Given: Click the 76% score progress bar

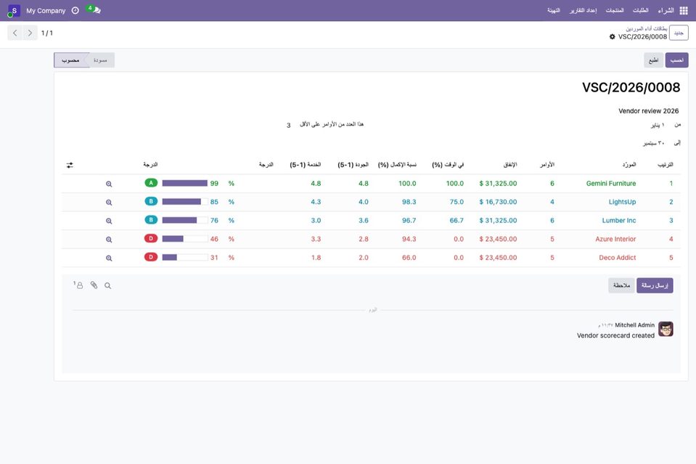Looking at the screenshot, I should click(185, 220).
